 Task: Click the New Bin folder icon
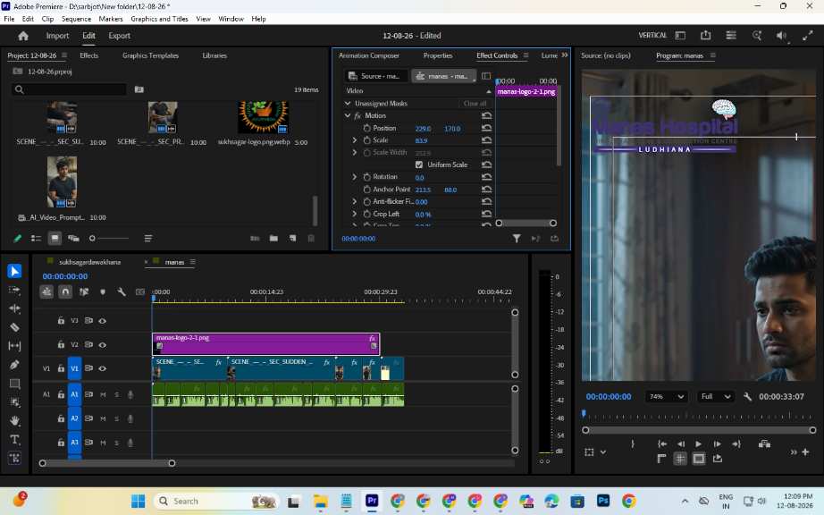pos(273,239)
